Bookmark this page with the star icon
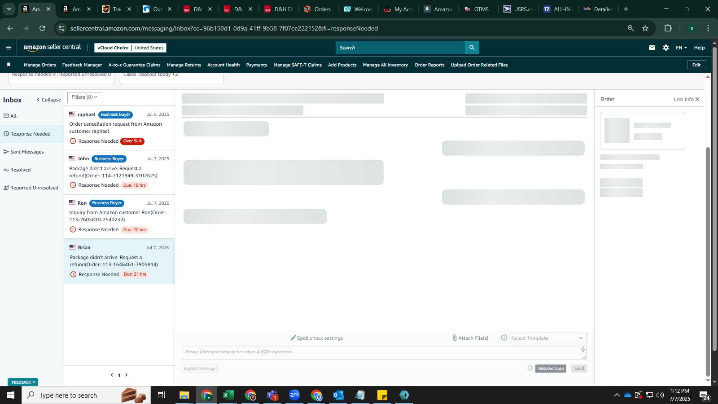This screenshot has height=404, width=718. pyautogui.click(x=645, y=28)
